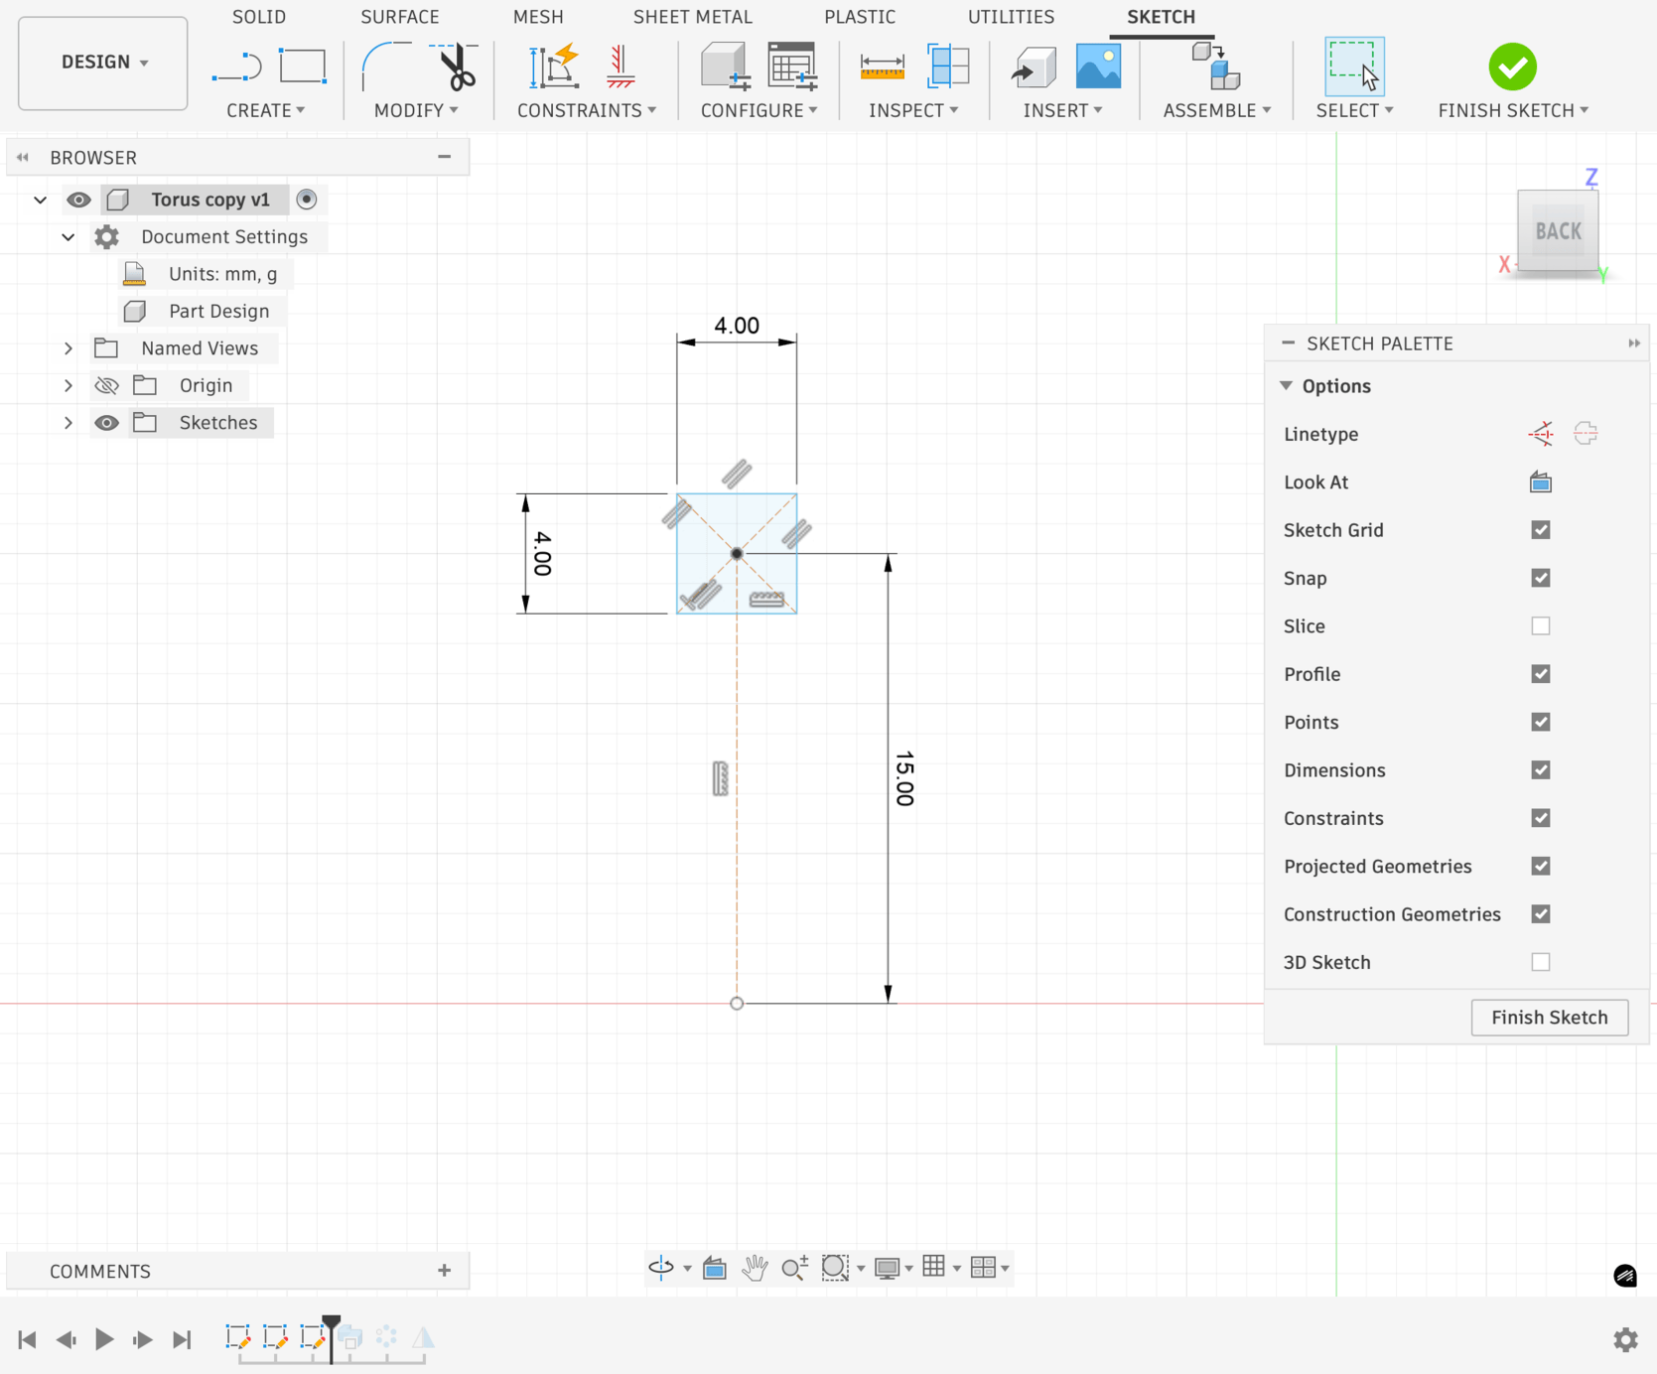The width and height of the screenshot is (1657, 1374).
Task: Open the UTILITIES tab
Action: pyautogui.click(x=1011, y=17)
